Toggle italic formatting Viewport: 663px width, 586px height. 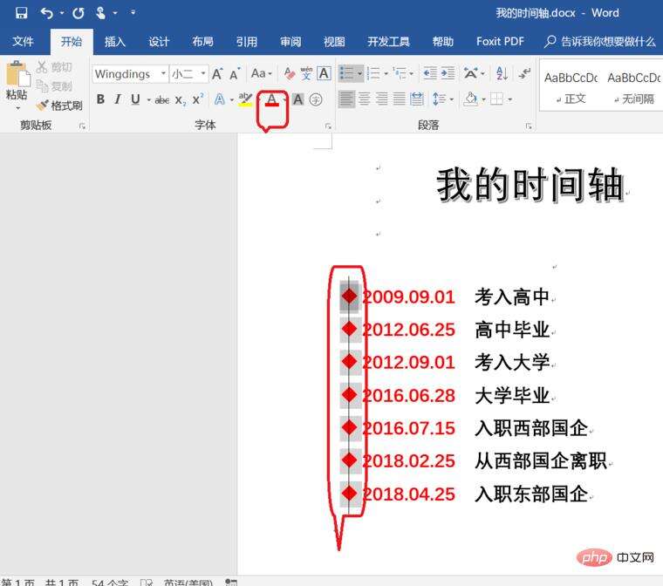tap(118, 99)
